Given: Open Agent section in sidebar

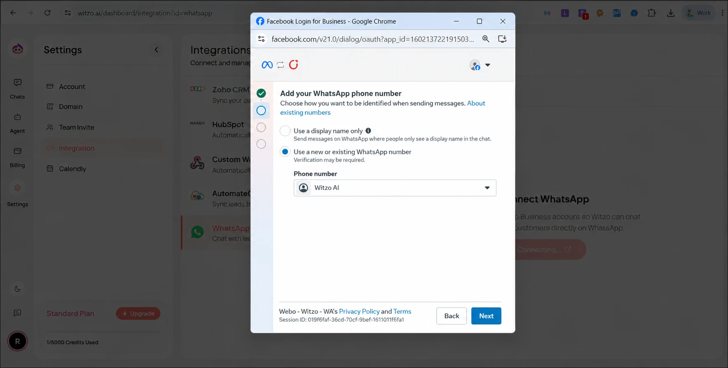Looking at the screenshot, I should [17, 123].
